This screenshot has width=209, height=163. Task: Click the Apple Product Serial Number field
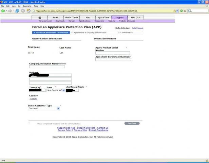pos(113,53)
